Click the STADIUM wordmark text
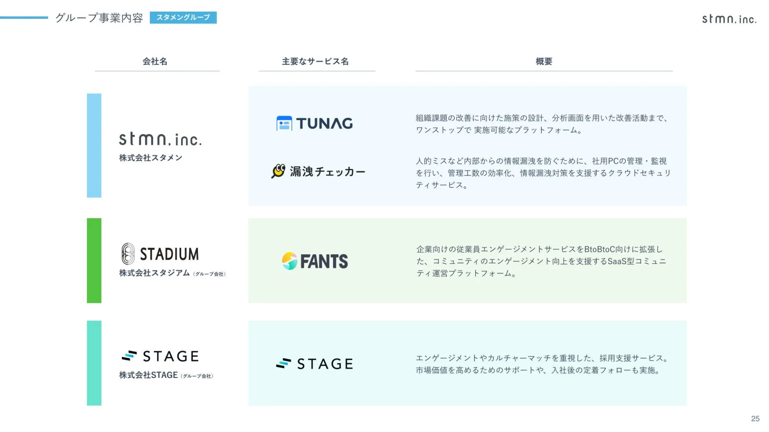The width and height of the screenshot is (769, 432). (x=169, y=254)
